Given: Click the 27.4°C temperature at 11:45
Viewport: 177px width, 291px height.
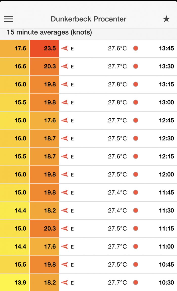Looking at the screenshot, I should click(117, 192).
